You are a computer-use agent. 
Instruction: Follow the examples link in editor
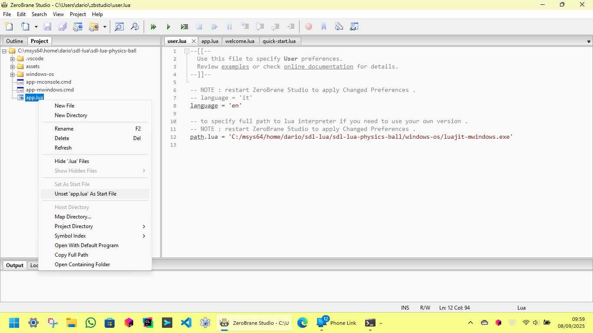point(235,67)
